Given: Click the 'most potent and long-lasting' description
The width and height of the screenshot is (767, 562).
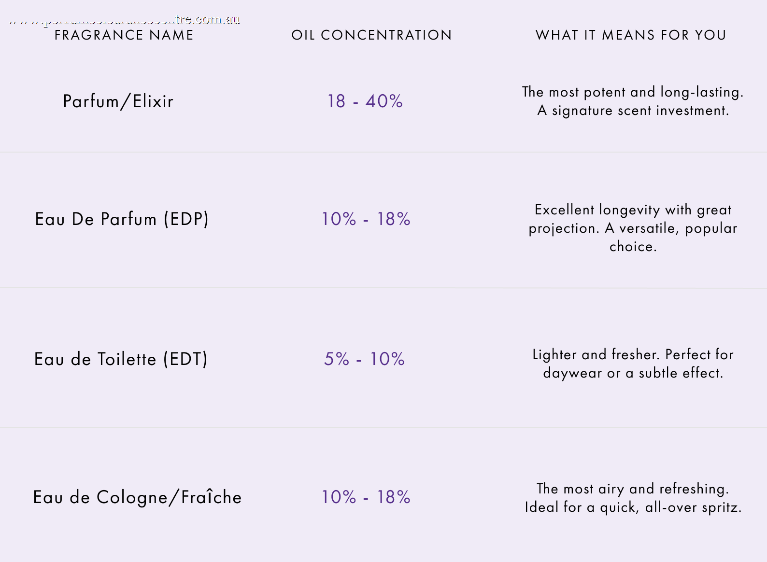Looking at the screenshot, I should pos(633,92).
